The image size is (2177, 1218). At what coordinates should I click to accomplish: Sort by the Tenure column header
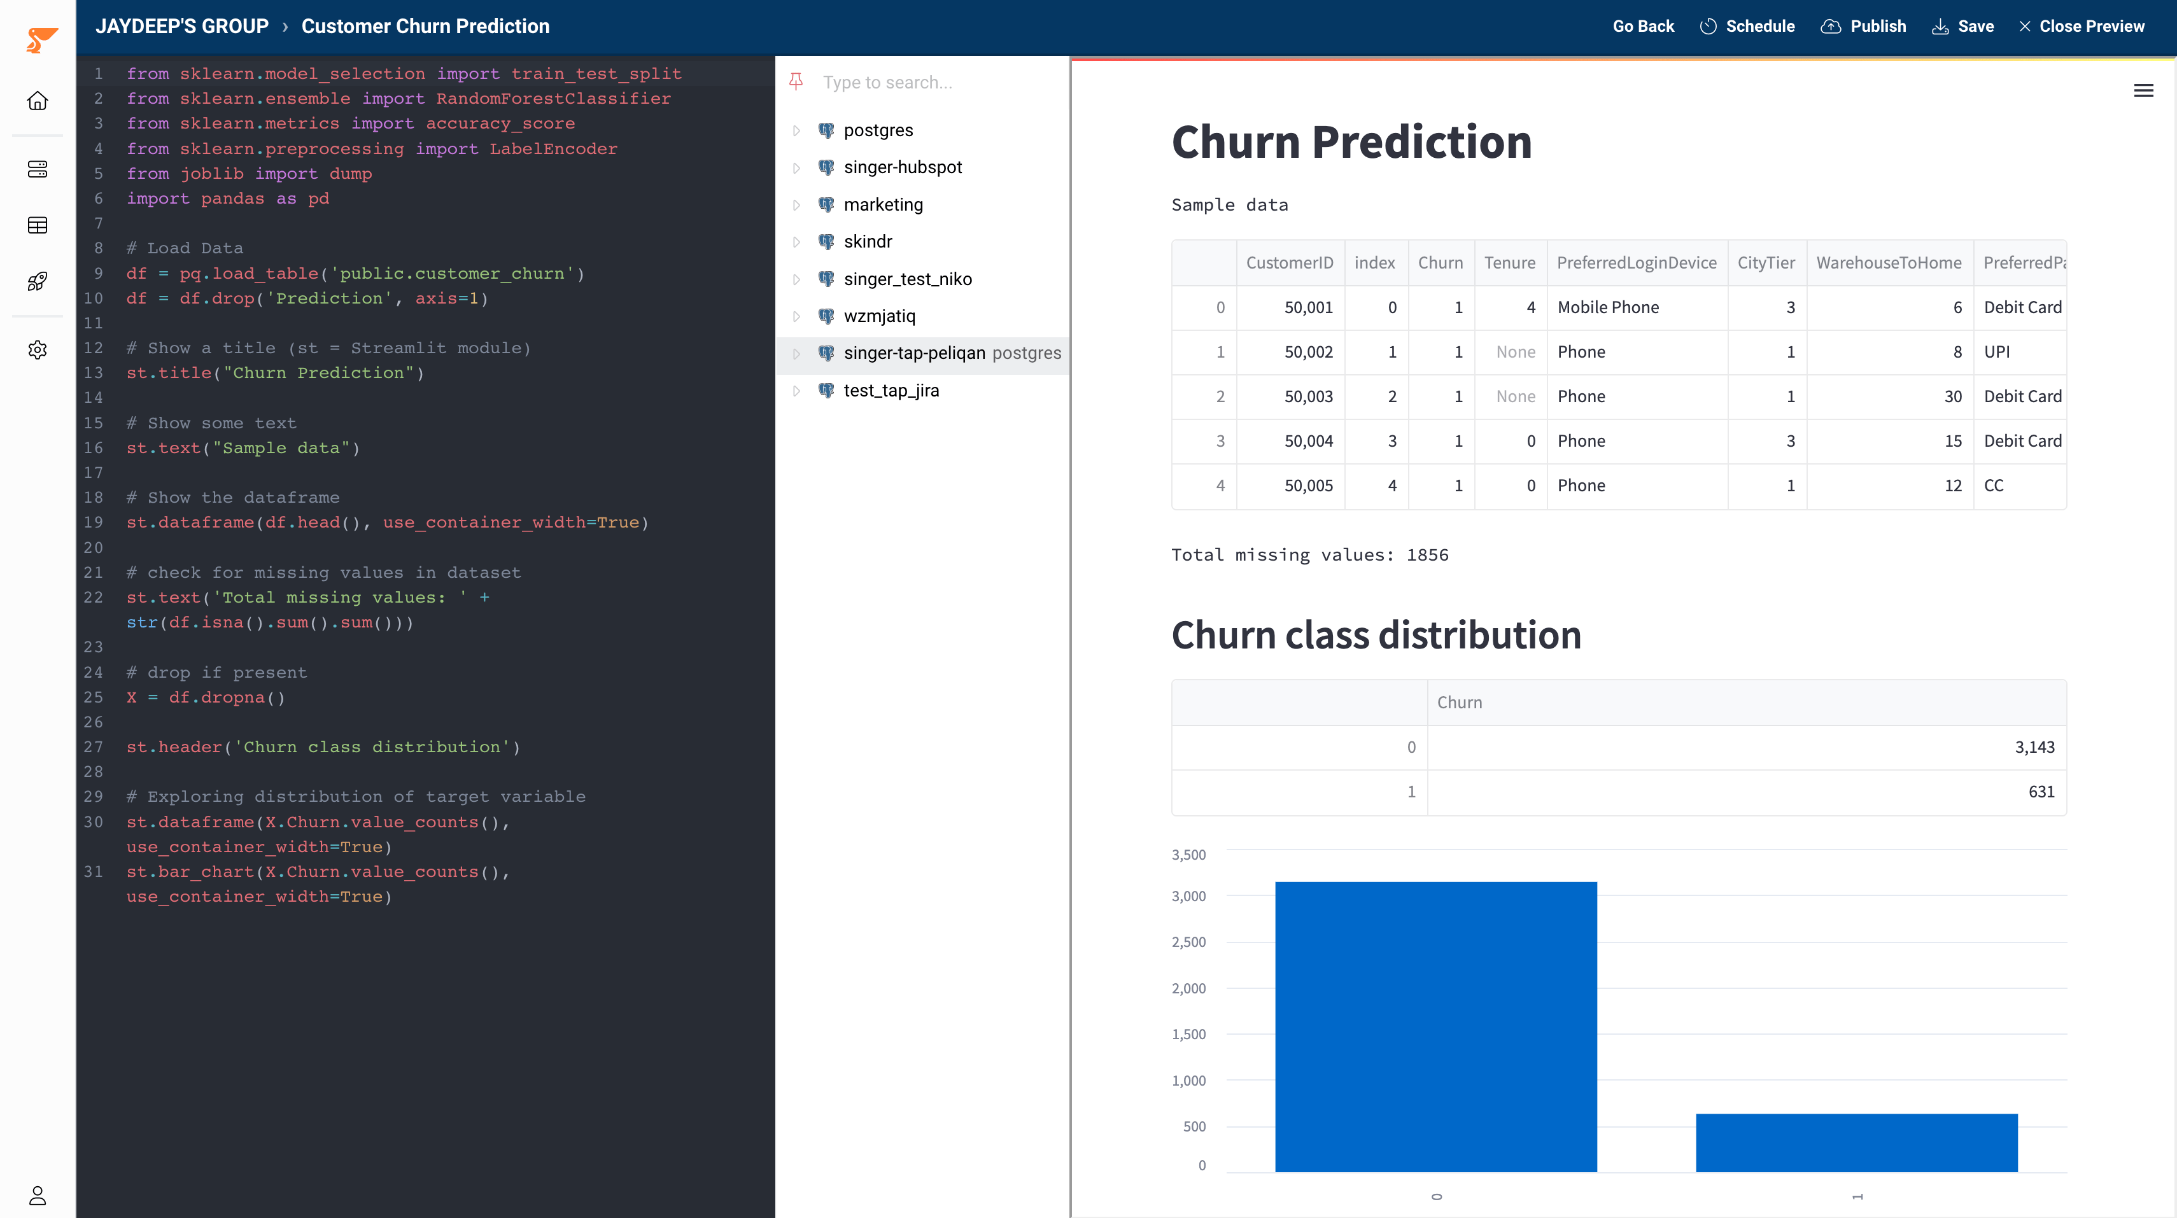pos(1510,263)
